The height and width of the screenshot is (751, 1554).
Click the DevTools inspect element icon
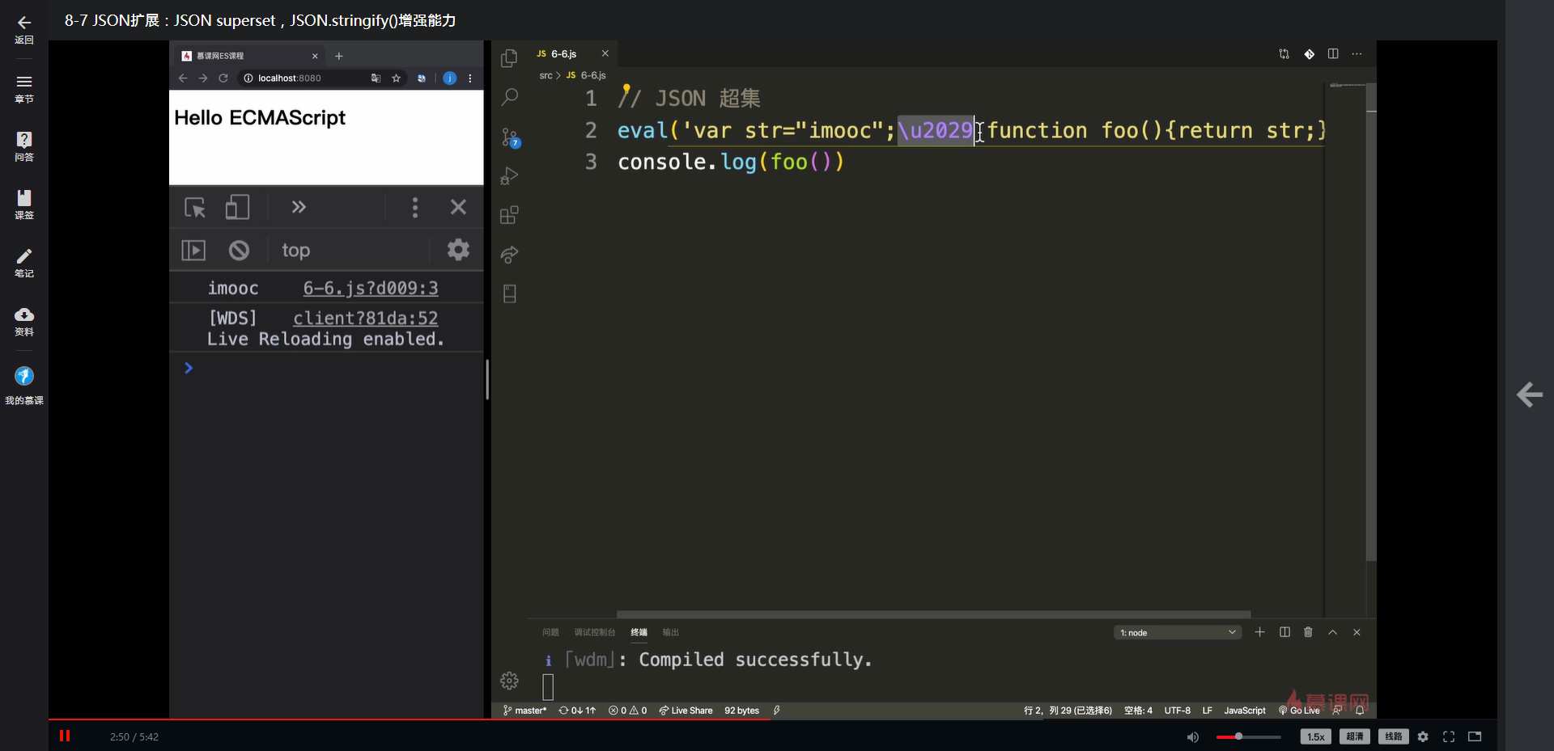(x=195, y=208)
